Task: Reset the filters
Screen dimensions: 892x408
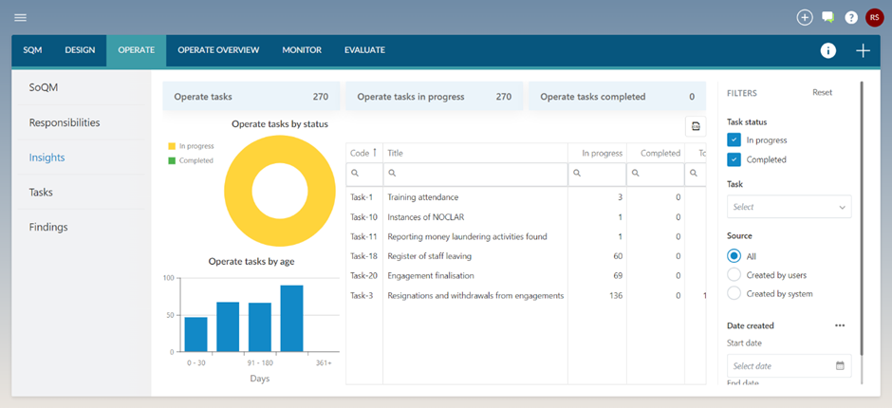Action: pos(822,93)
